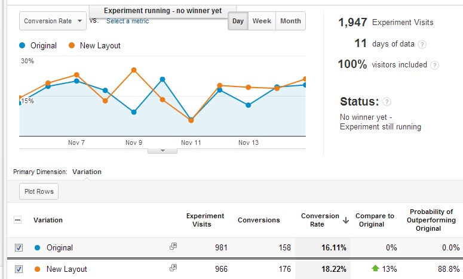
Task: Click the Compare to Original column header
Action: (x=375, y=220)
